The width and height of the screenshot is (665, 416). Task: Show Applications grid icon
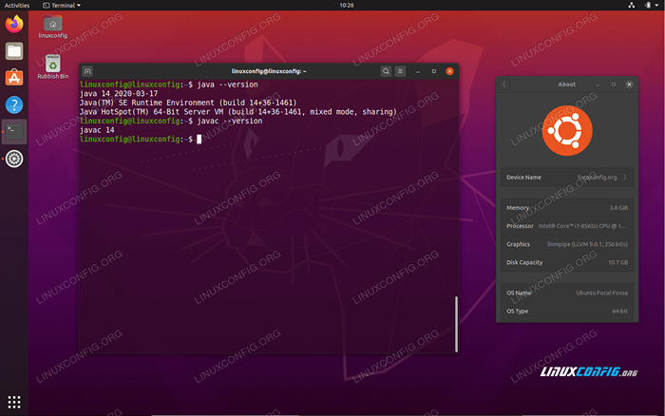14,402
